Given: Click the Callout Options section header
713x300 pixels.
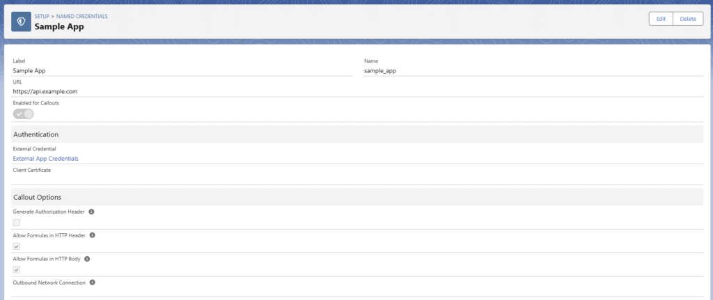Looking at the screenshot, I should pyautogui.click(x=36, y=198).
